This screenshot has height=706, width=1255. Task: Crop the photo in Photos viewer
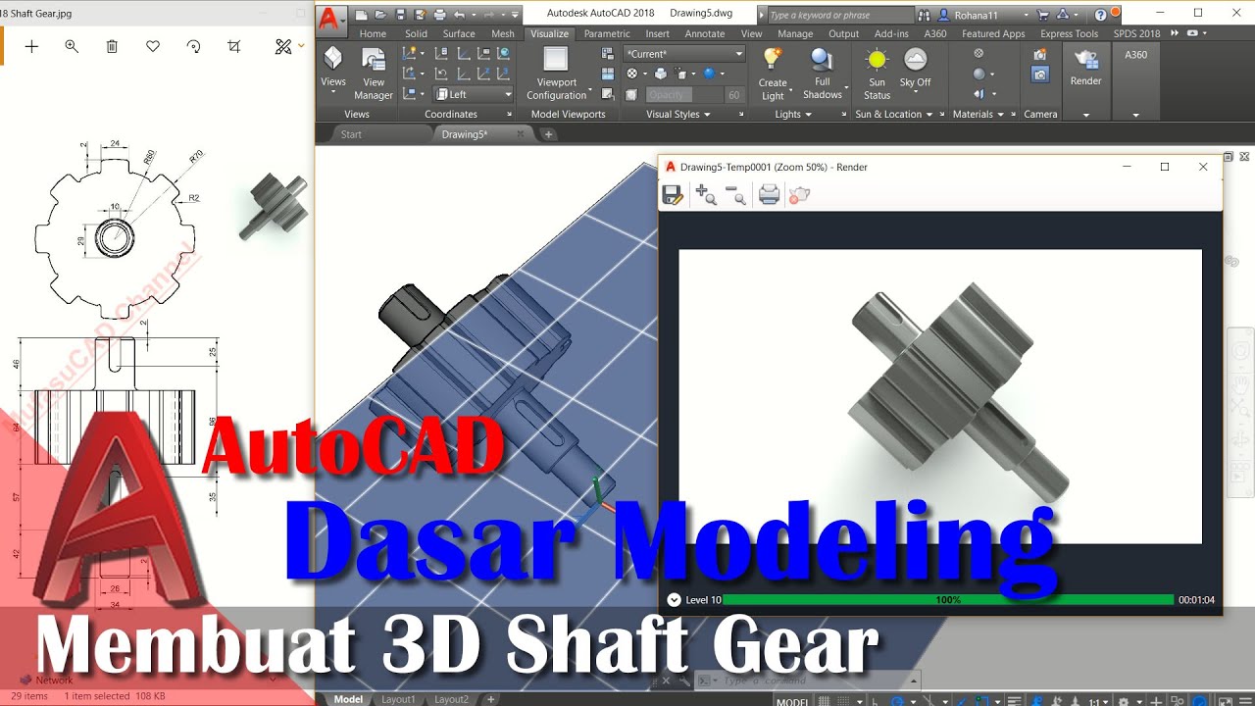[x=233, y=46]
